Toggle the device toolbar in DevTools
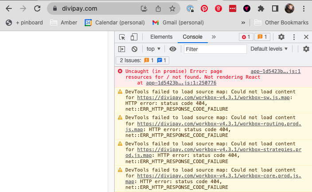This screenshot has width=312, height=192. [x=134, y=37]
